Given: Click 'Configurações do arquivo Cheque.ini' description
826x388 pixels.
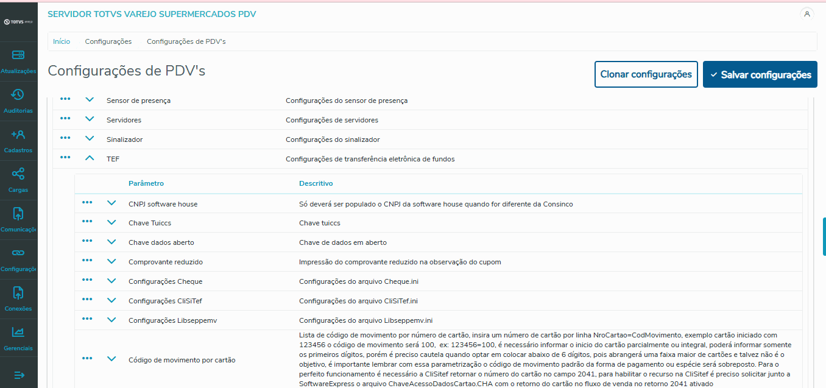Looking at the screenshot, I should (x=359, y=281).
